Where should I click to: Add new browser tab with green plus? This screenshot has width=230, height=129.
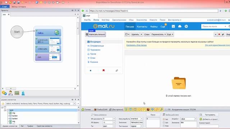226,11
